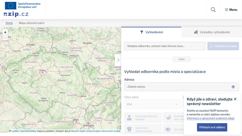
Task: Use my location target icon
Action: point(233,87)
